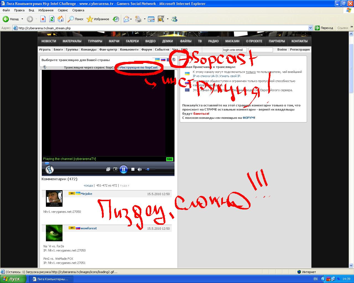
Task: Click the player volume slider
Action: tap(151, 169)
